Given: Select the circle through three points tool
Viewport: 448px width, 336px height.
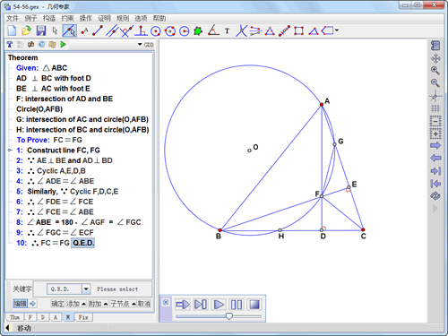Looking at the screenshot, I should point(170,31).
